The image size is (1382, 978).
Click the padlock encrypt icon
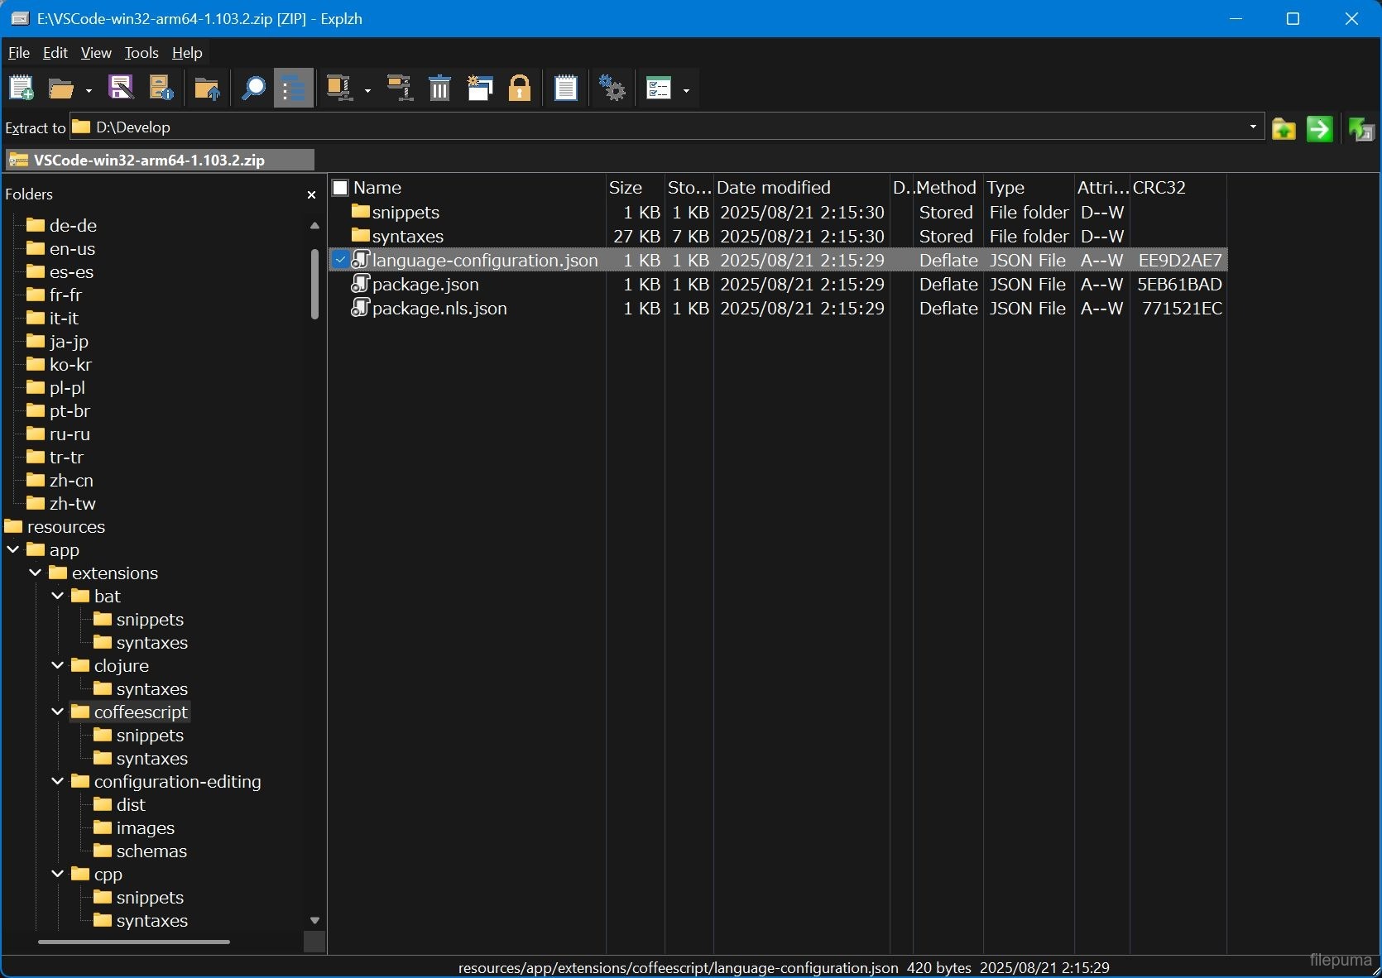pyautogui.click(x=520, y=88)
